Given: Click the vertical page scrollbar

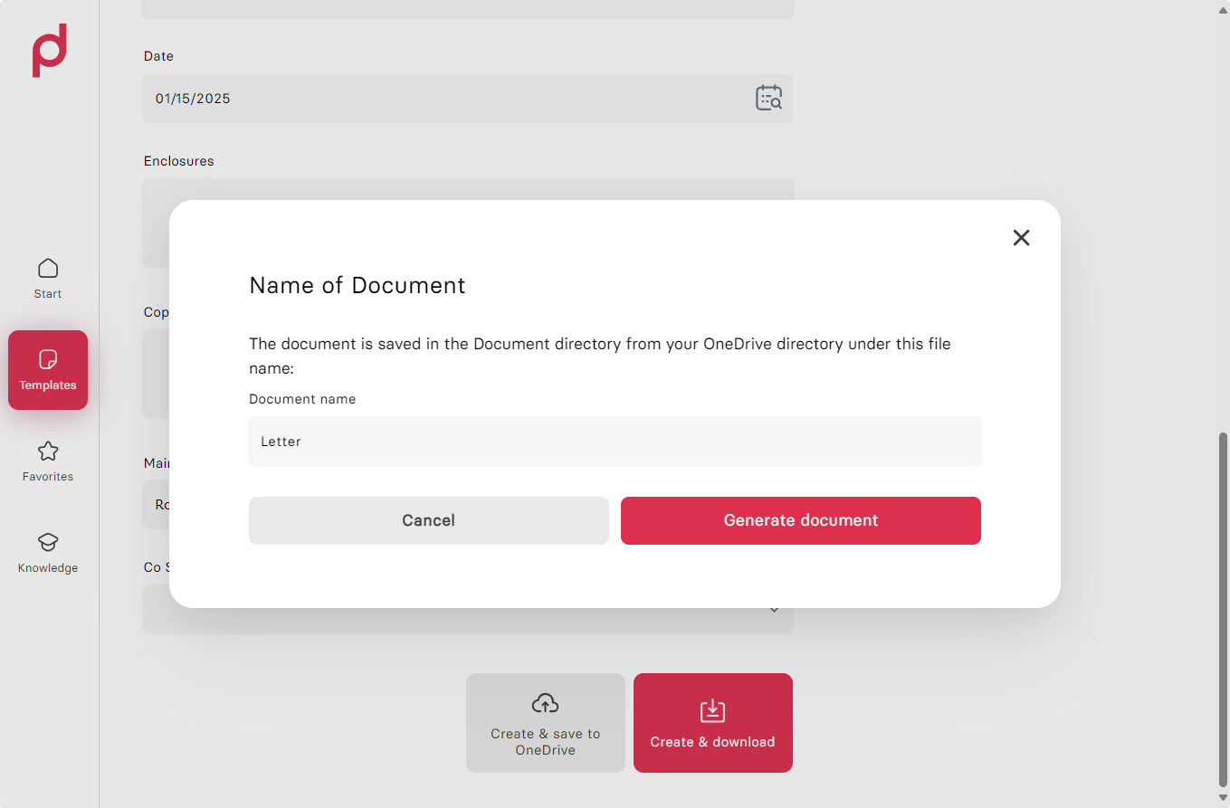Looking at the screenshot, I should pyautogui.click(x=1223, y=611).
